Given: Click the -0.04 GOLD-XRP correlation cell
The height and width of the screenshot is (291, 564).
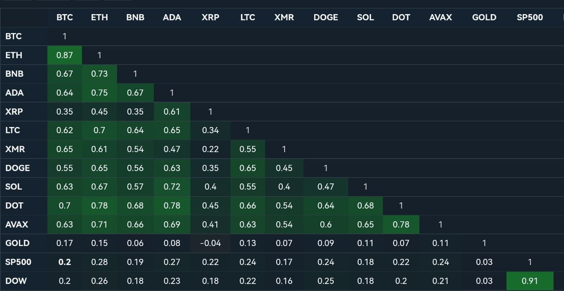Looking at the screenshot, I should [x=210, y=243].
